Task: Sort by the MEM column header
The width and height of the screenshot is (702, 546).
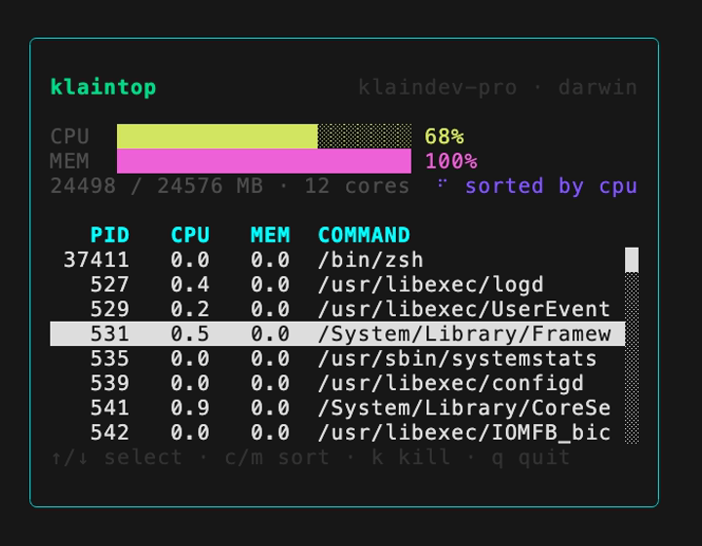Action: [x=270, y=235]
